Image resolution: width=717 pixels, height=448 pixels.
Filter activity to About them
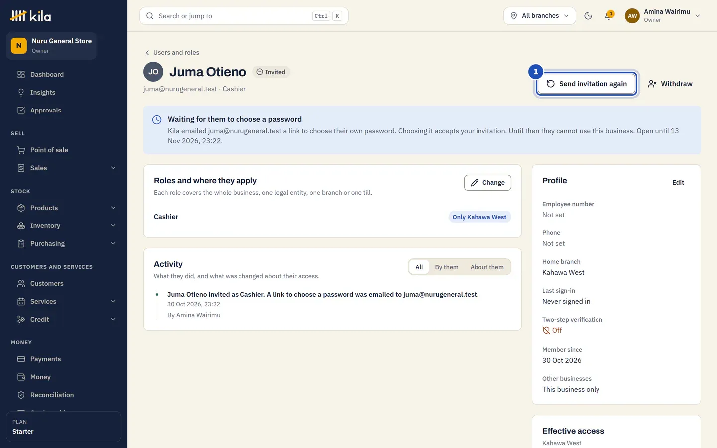487,267
